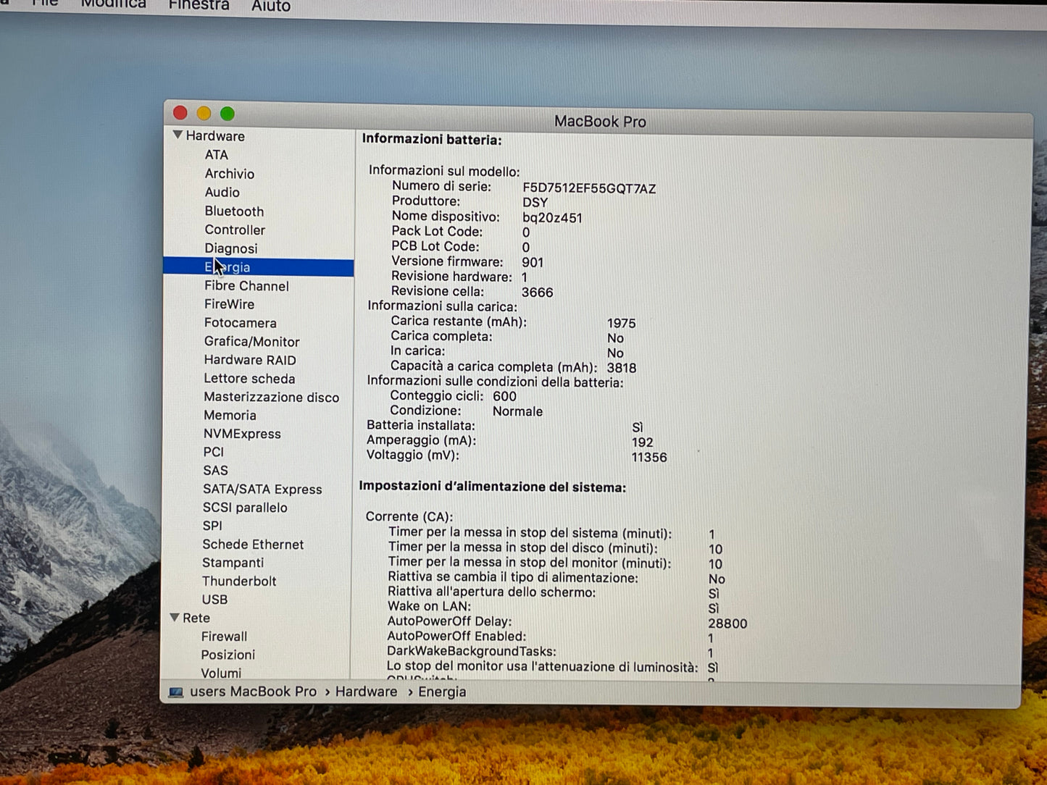Select Bluetooth in the sidebar
Screen dimensions: 1047x785
coord(234,211)
